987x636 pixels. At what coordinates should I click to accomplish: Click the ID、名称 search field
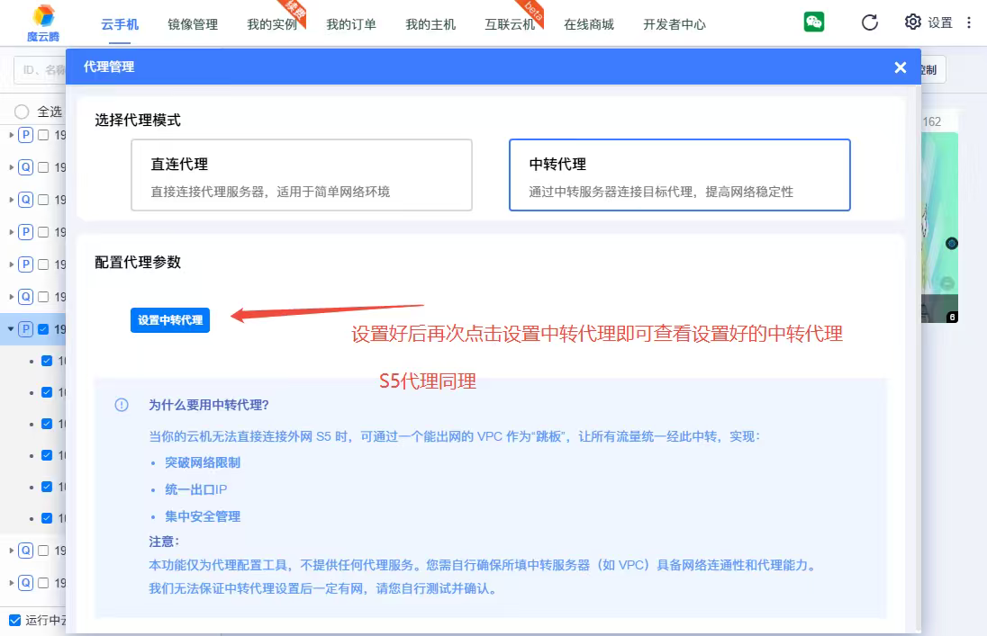tap(41, 69)
